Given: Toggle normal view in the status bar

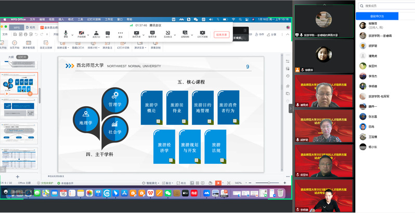Looking at the screenshot, I should [x=192, y=183].
